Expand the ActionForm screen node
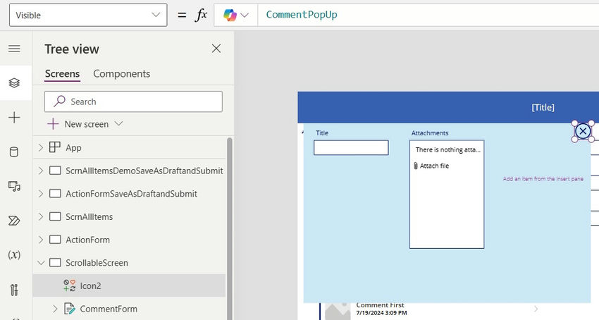 tap(41, 240)
